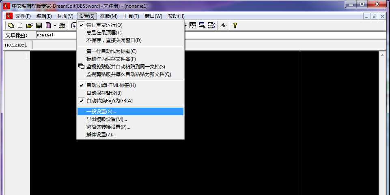This screenshot has width=390, height=195.
Task: Open the 视图(V) menu
Action: pos(65,16)
